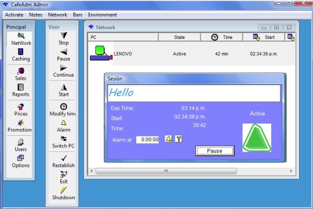Click the Shutdown lightning icon
The width and height of the screenshot is (313, 209).
coord(64,190)
